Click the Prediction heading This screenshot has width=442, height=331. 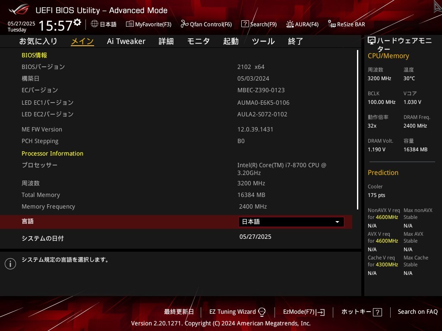pos(383,172)
